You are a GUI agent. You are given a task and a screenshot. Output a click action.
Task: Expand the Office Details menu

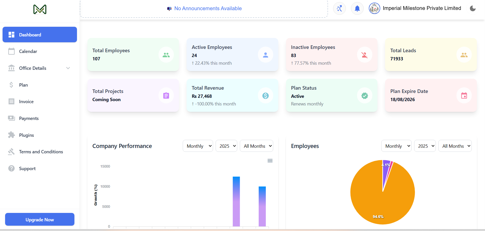[x=33, y=68]
